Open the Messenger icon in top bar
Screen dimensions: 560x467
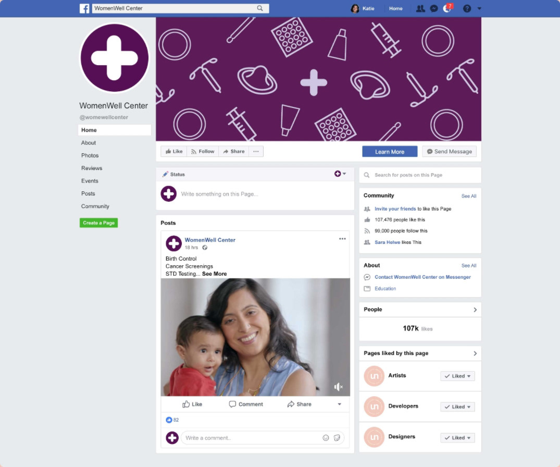(434, 8)
